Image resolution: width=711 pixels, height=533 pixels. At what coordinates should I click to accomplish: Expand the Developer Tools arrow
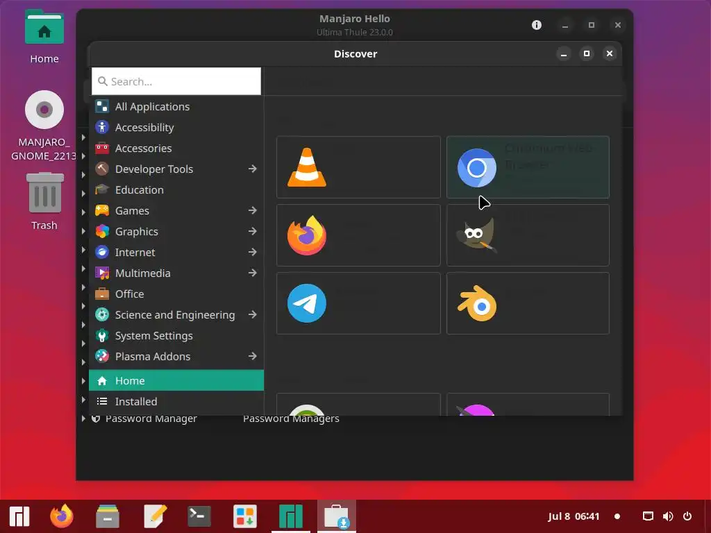[253, 169]
